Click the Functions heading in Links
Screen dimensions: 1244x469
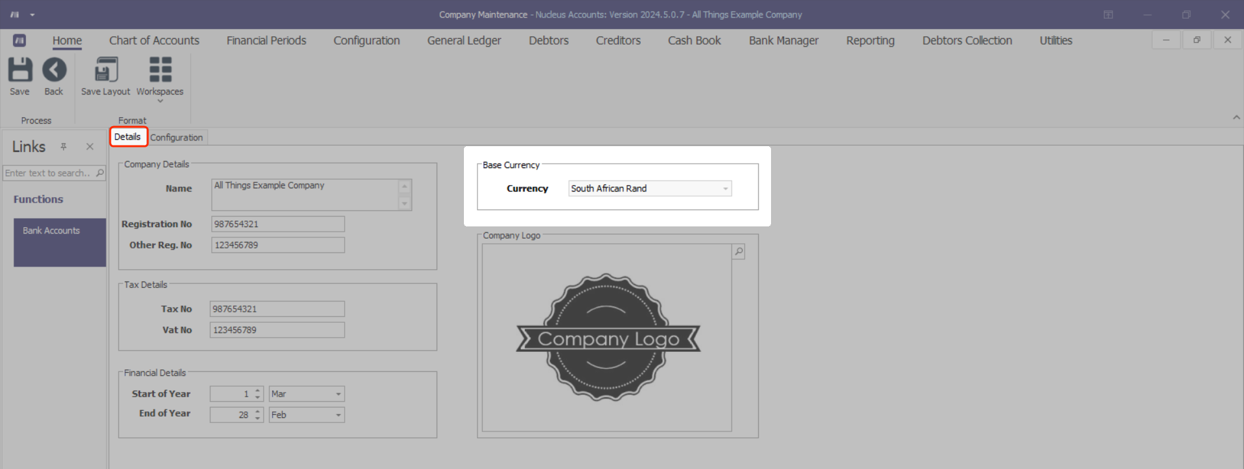click(x=38, y=199)
